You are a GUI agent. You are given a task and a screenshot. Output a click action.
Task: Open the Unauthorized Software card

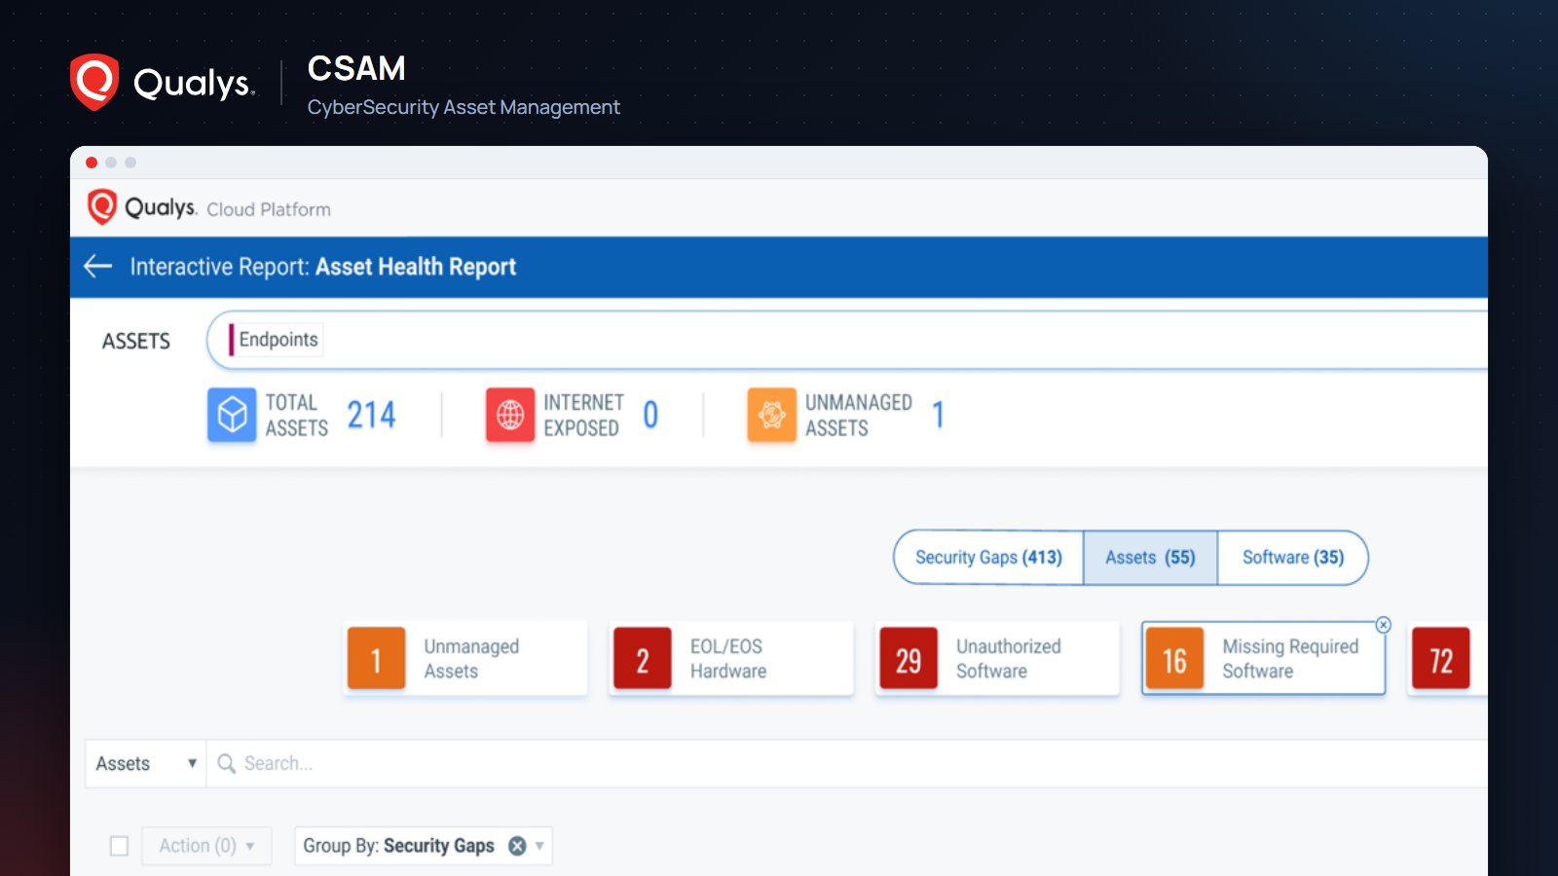[998, 658]
